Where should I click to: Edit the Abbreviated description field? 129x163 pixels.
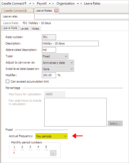pyautogui.click(x=49, y=50)
